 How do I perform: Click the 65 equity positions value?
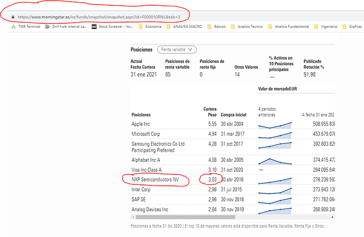pos(168,74)
